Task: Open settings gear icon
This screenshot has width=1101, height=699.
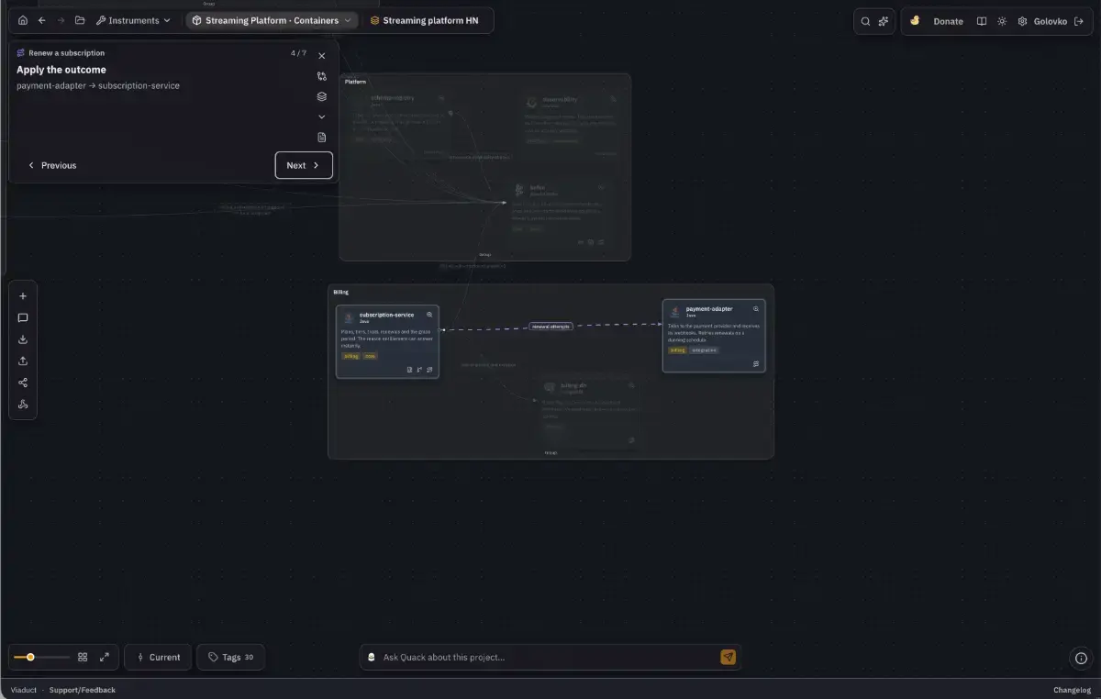Action: click(x=1022, y=21)
